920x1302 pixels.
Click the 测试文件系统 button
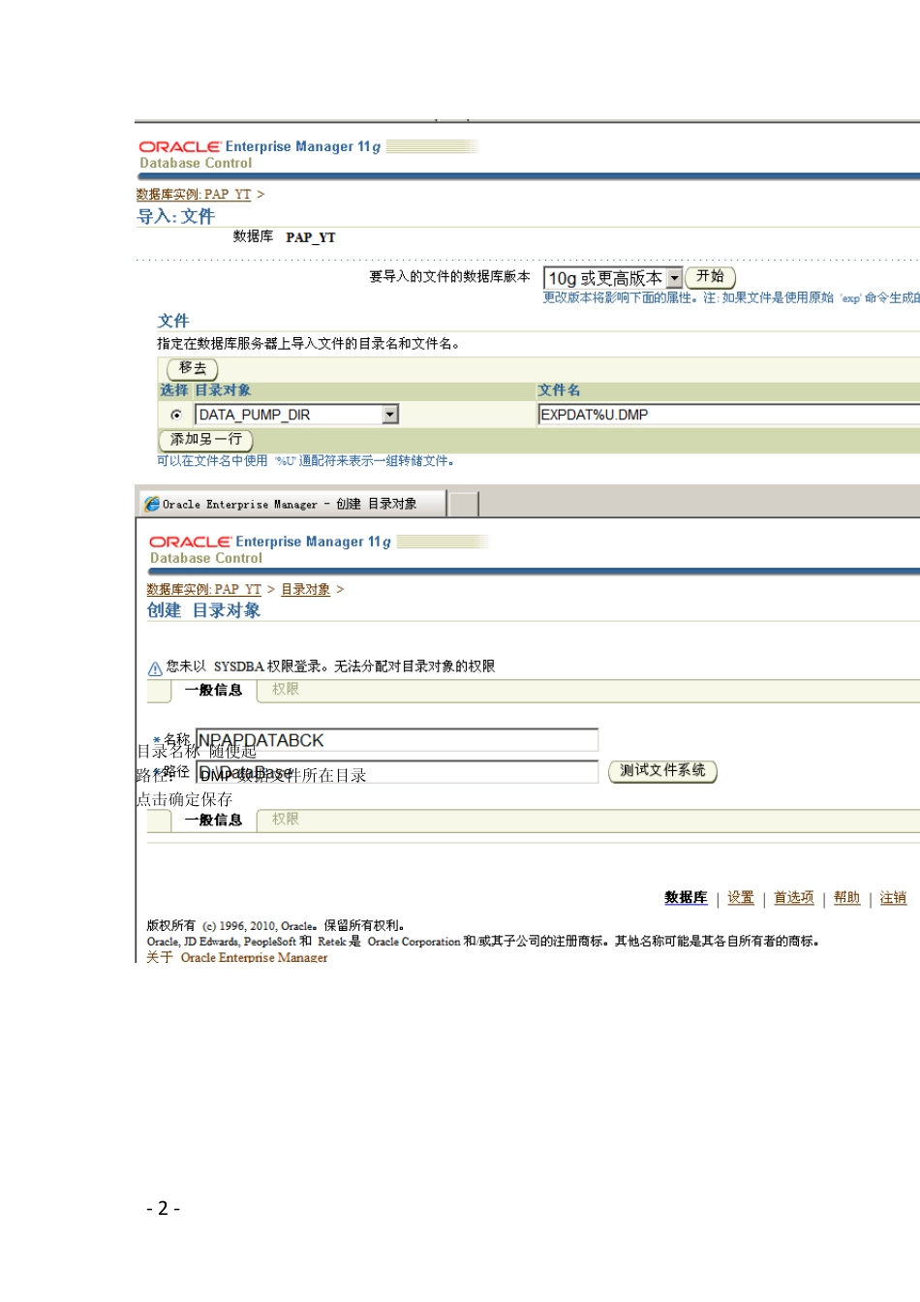(x=662, y=771)
